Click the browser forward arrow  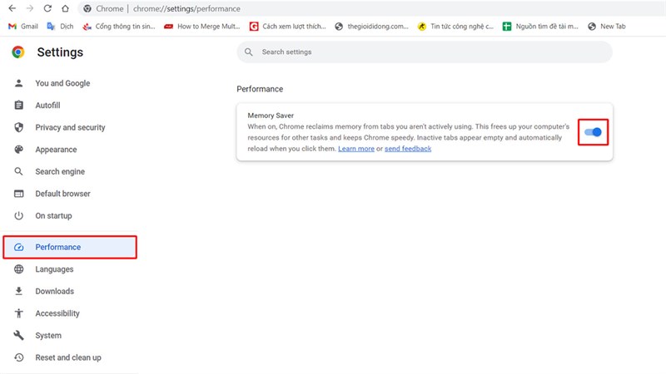pos(30,8)
